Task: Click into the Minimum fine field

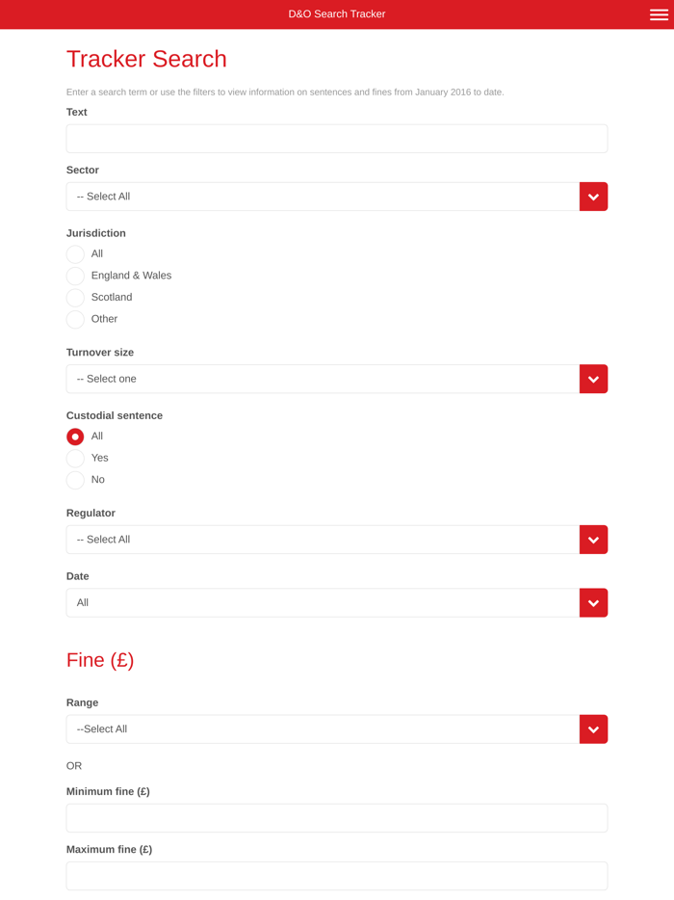Action: pyautogui.click(x=337, y=818)
